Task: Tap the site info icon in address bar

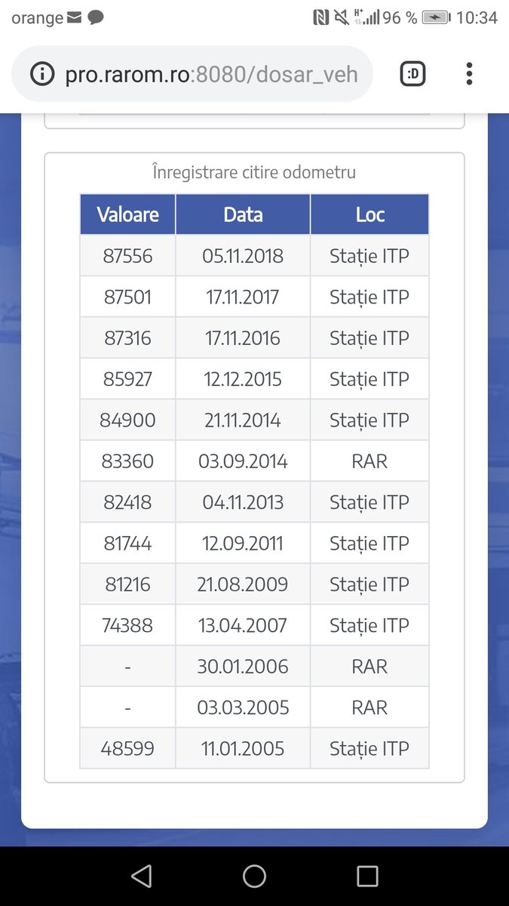Action: [x=42, y=74]
